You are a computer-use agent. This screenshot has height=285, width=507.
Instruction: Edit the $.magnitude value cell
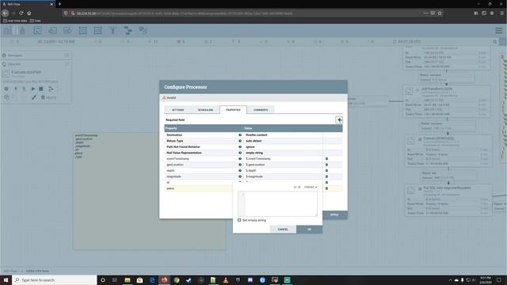(x=284, y=177)
